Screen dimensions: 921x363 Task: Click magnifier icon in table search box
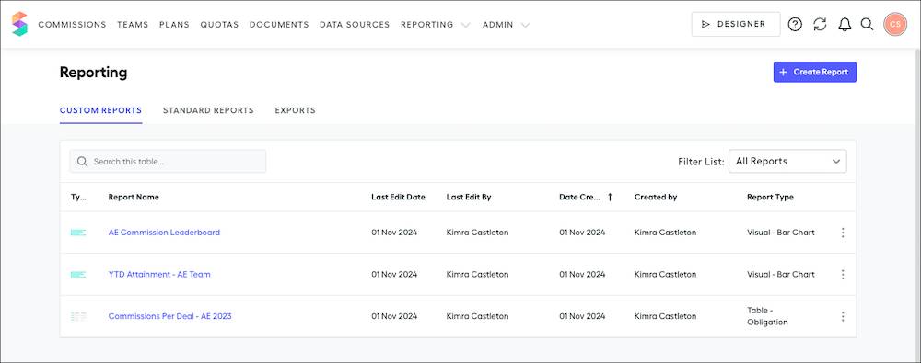(x=82, y=161)
